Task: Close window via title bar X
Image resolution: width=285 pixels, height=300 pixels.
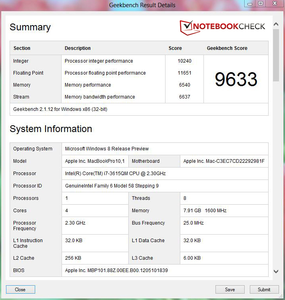Action: [275, 4]
